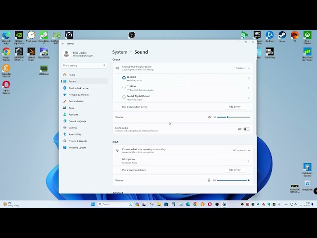This screenshot has width=317, height=238.
Task: Open the EA app desktop shortcut
Action: click(295, 37)
